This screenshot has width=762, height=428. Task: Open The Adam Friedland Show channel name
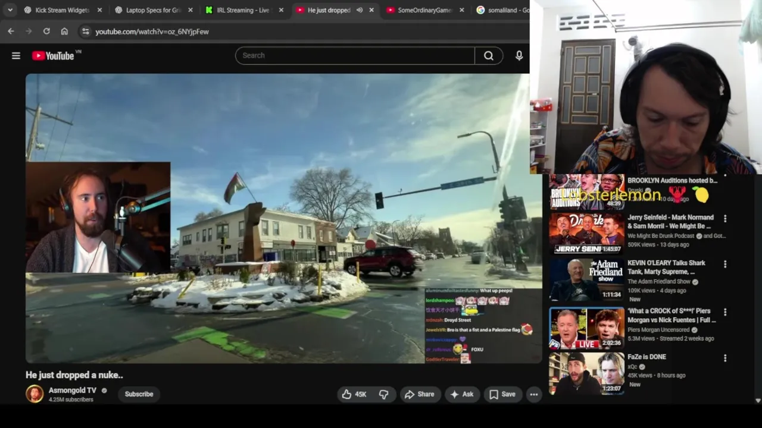click(659, 281)
